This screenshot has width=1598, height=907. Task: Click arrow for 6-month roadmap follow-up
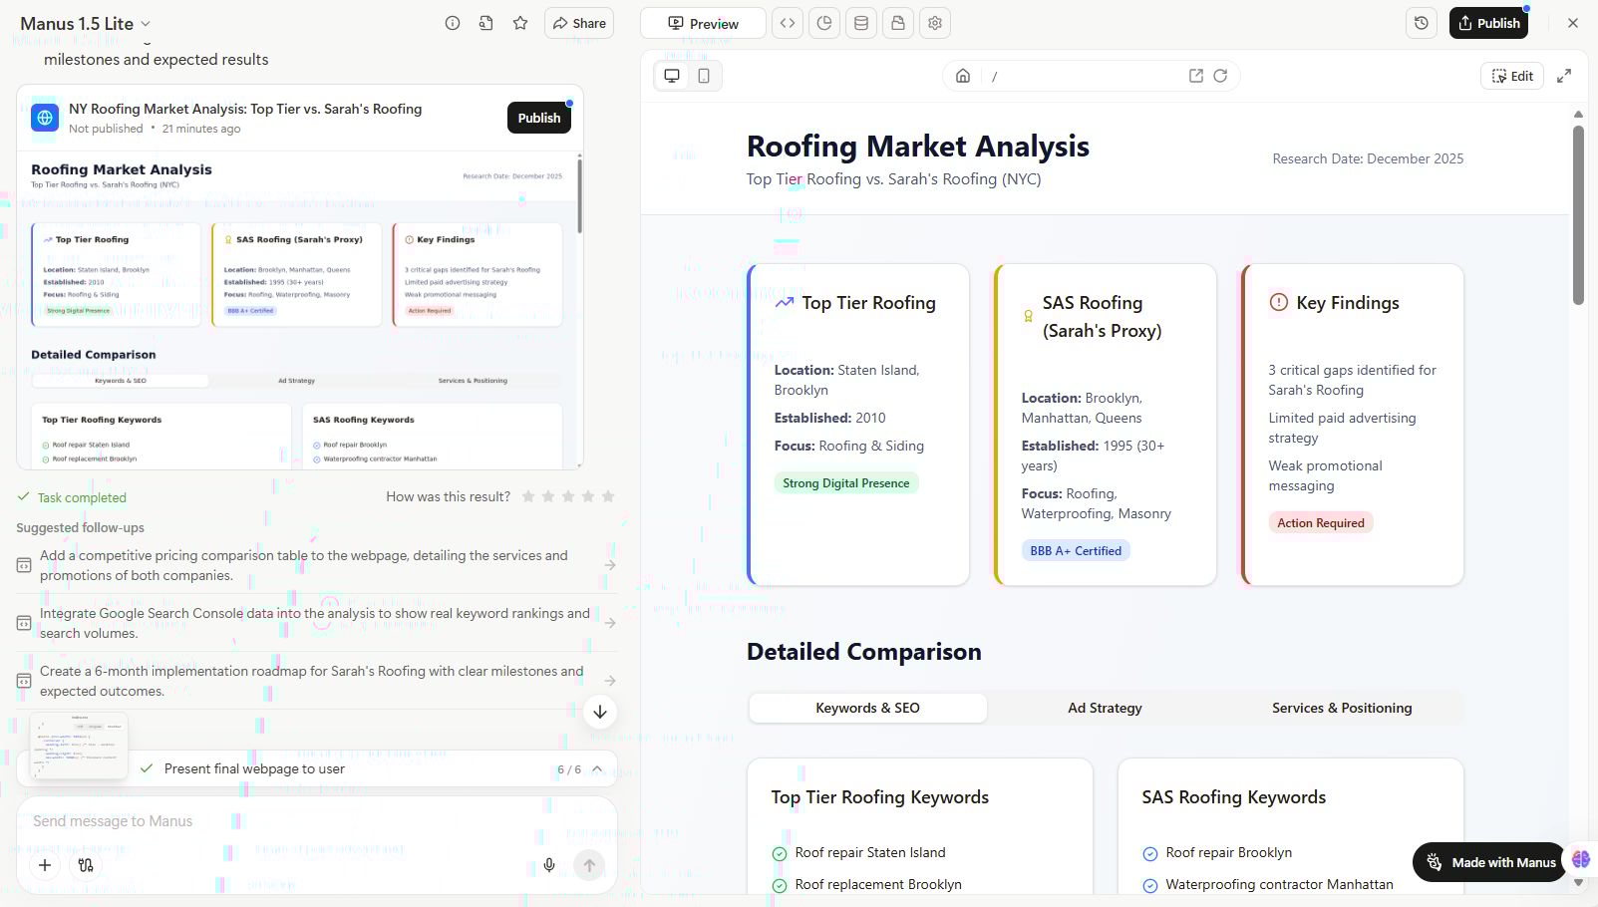[x=610, y=681]
